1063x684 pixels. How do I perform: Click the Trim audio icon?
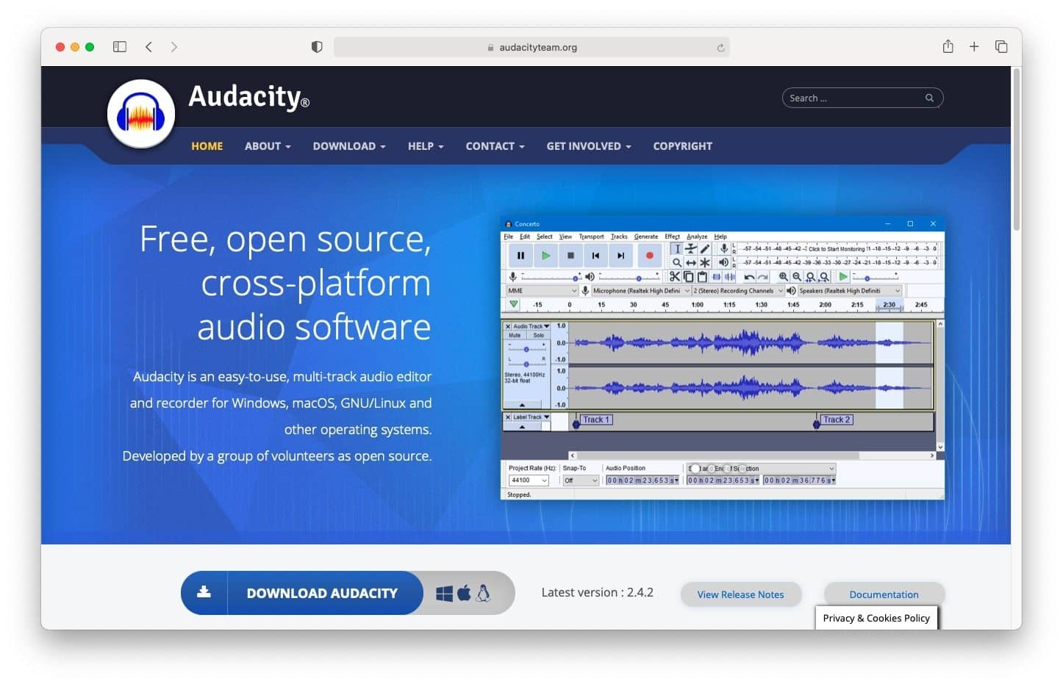716,277
